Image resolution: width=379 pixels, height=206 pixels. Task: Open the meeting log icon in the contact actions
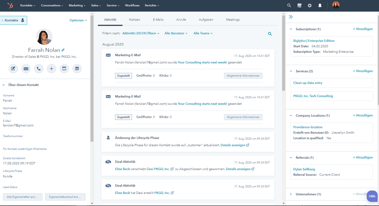pyautogui.click(x=64, y=68)
